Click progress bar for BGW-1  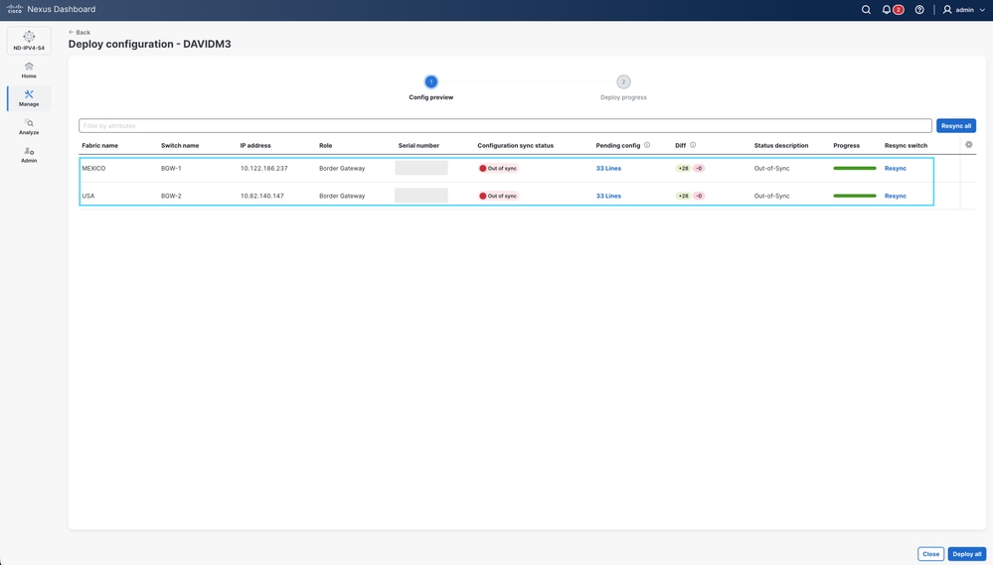pyautogui.click(x=855, y=168)
